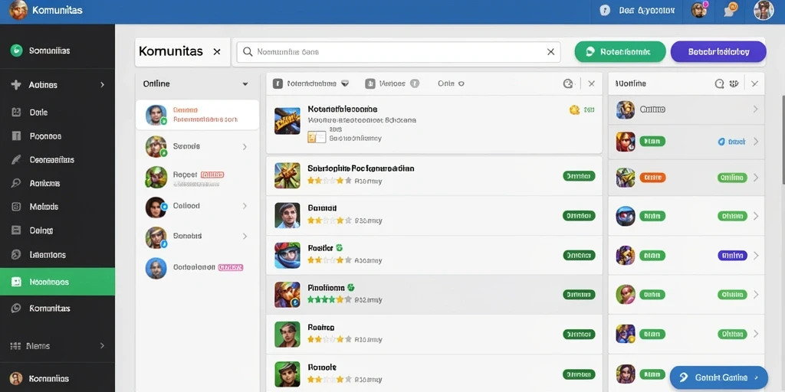Toggle the purple status pill in right panel
The image size is (785, 392).
(x=732, y=256)
